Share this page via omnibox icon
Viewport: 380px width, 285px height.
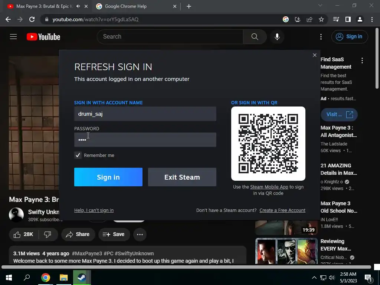point(309,19)
